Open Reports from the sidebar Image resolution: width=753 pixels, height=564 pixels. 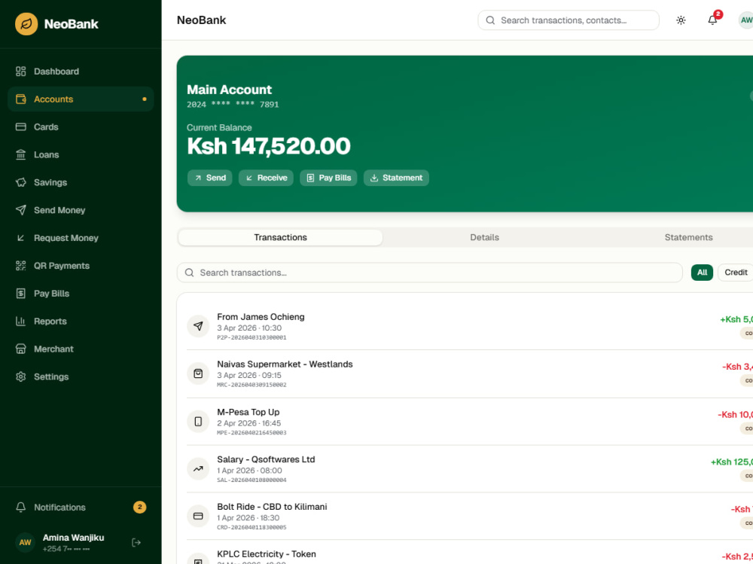[x=81, y=322]
